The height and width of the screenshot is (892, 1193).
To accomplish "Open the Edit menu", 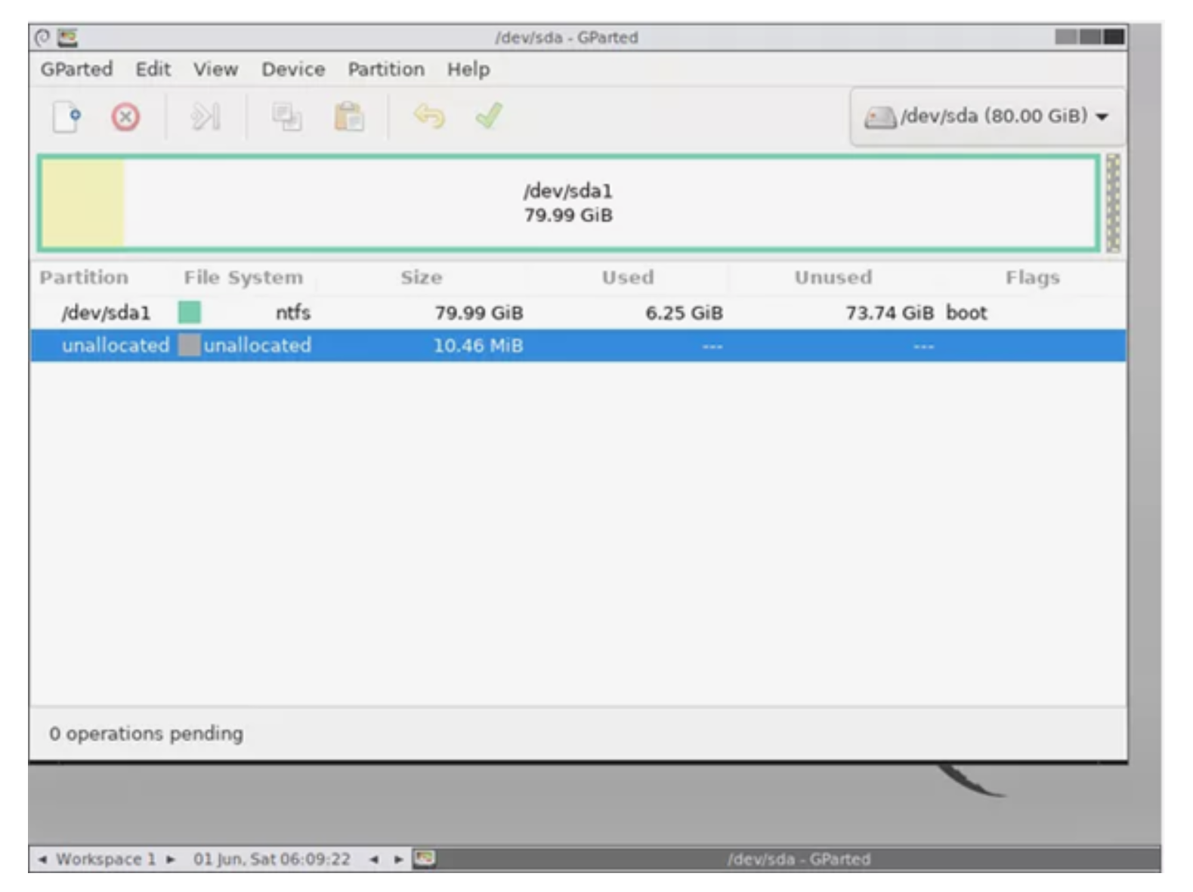I will (x=153, y=69).
